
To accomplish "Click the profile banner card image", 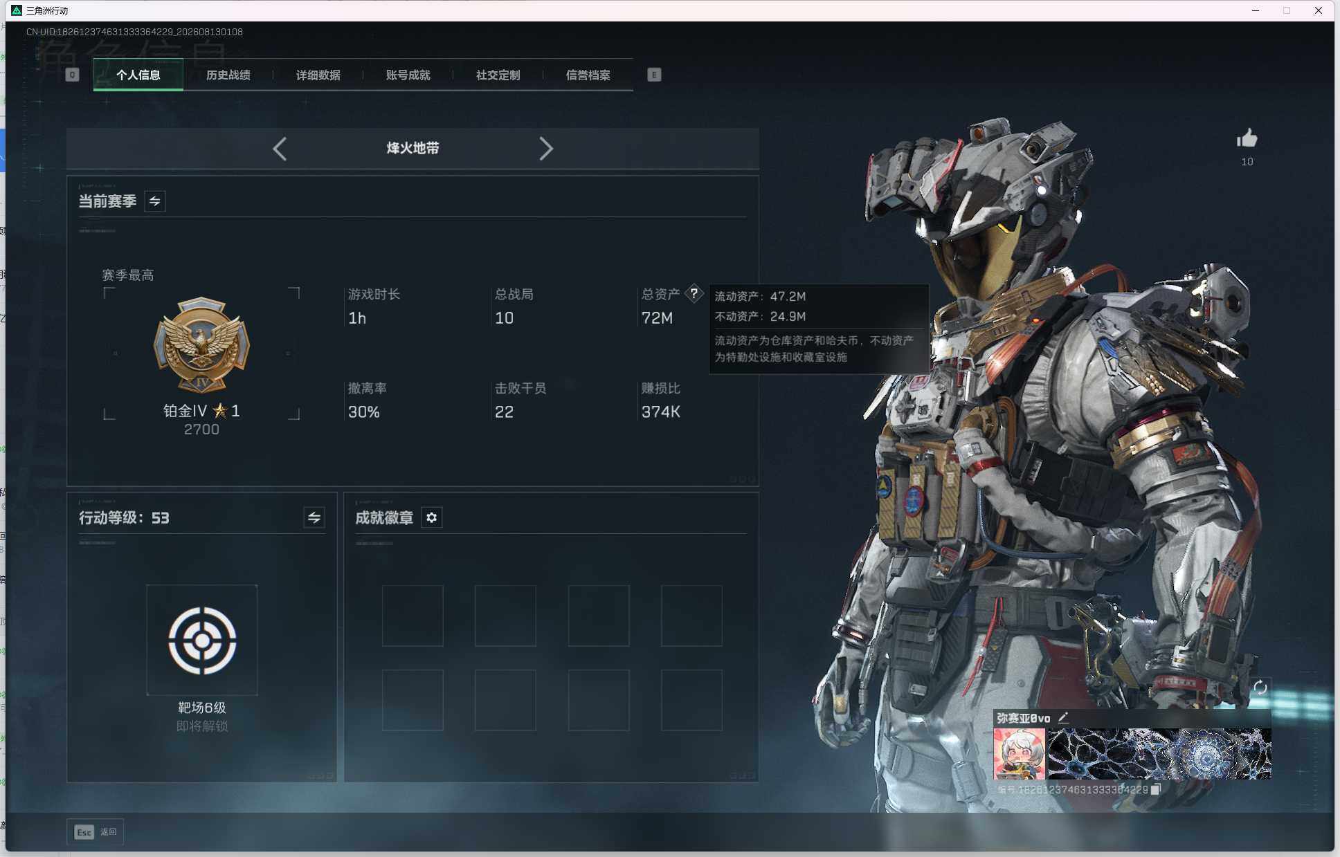I will click(x=1159, y=753).
